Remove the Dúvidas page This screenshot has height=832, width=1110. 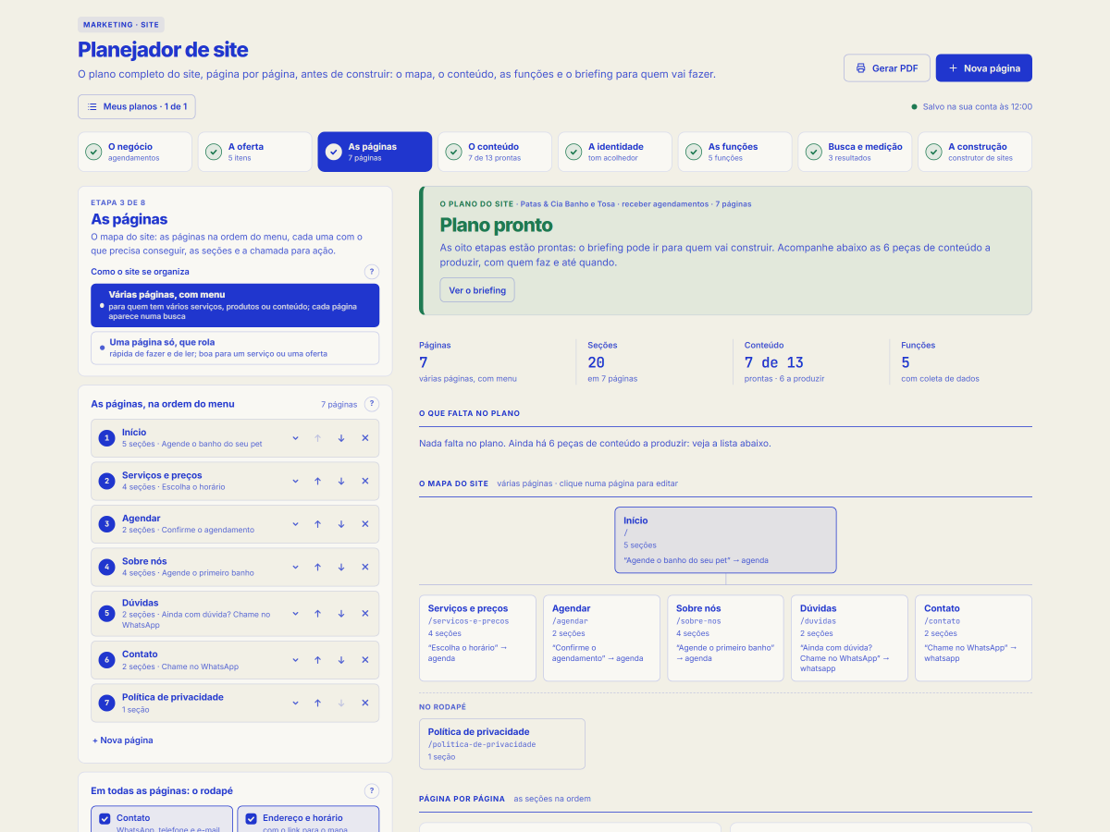coord(364,613)
